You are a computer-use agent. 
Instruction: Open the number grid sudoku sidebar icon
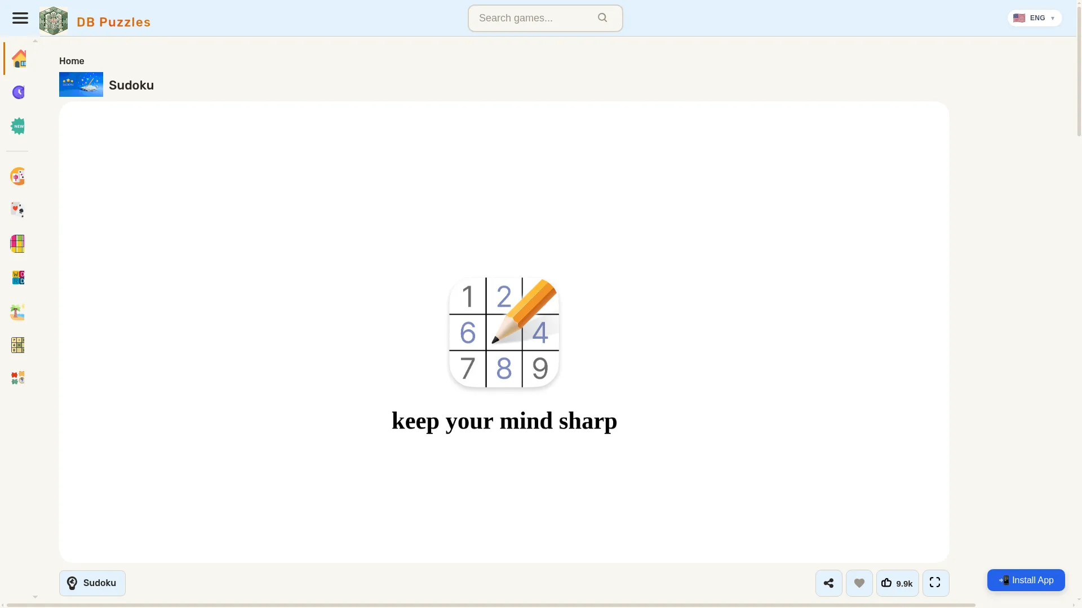(x=18, y=345)
